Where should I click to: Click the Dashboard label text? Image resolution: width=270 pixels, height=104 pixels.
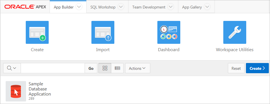(x=169, y=50)
